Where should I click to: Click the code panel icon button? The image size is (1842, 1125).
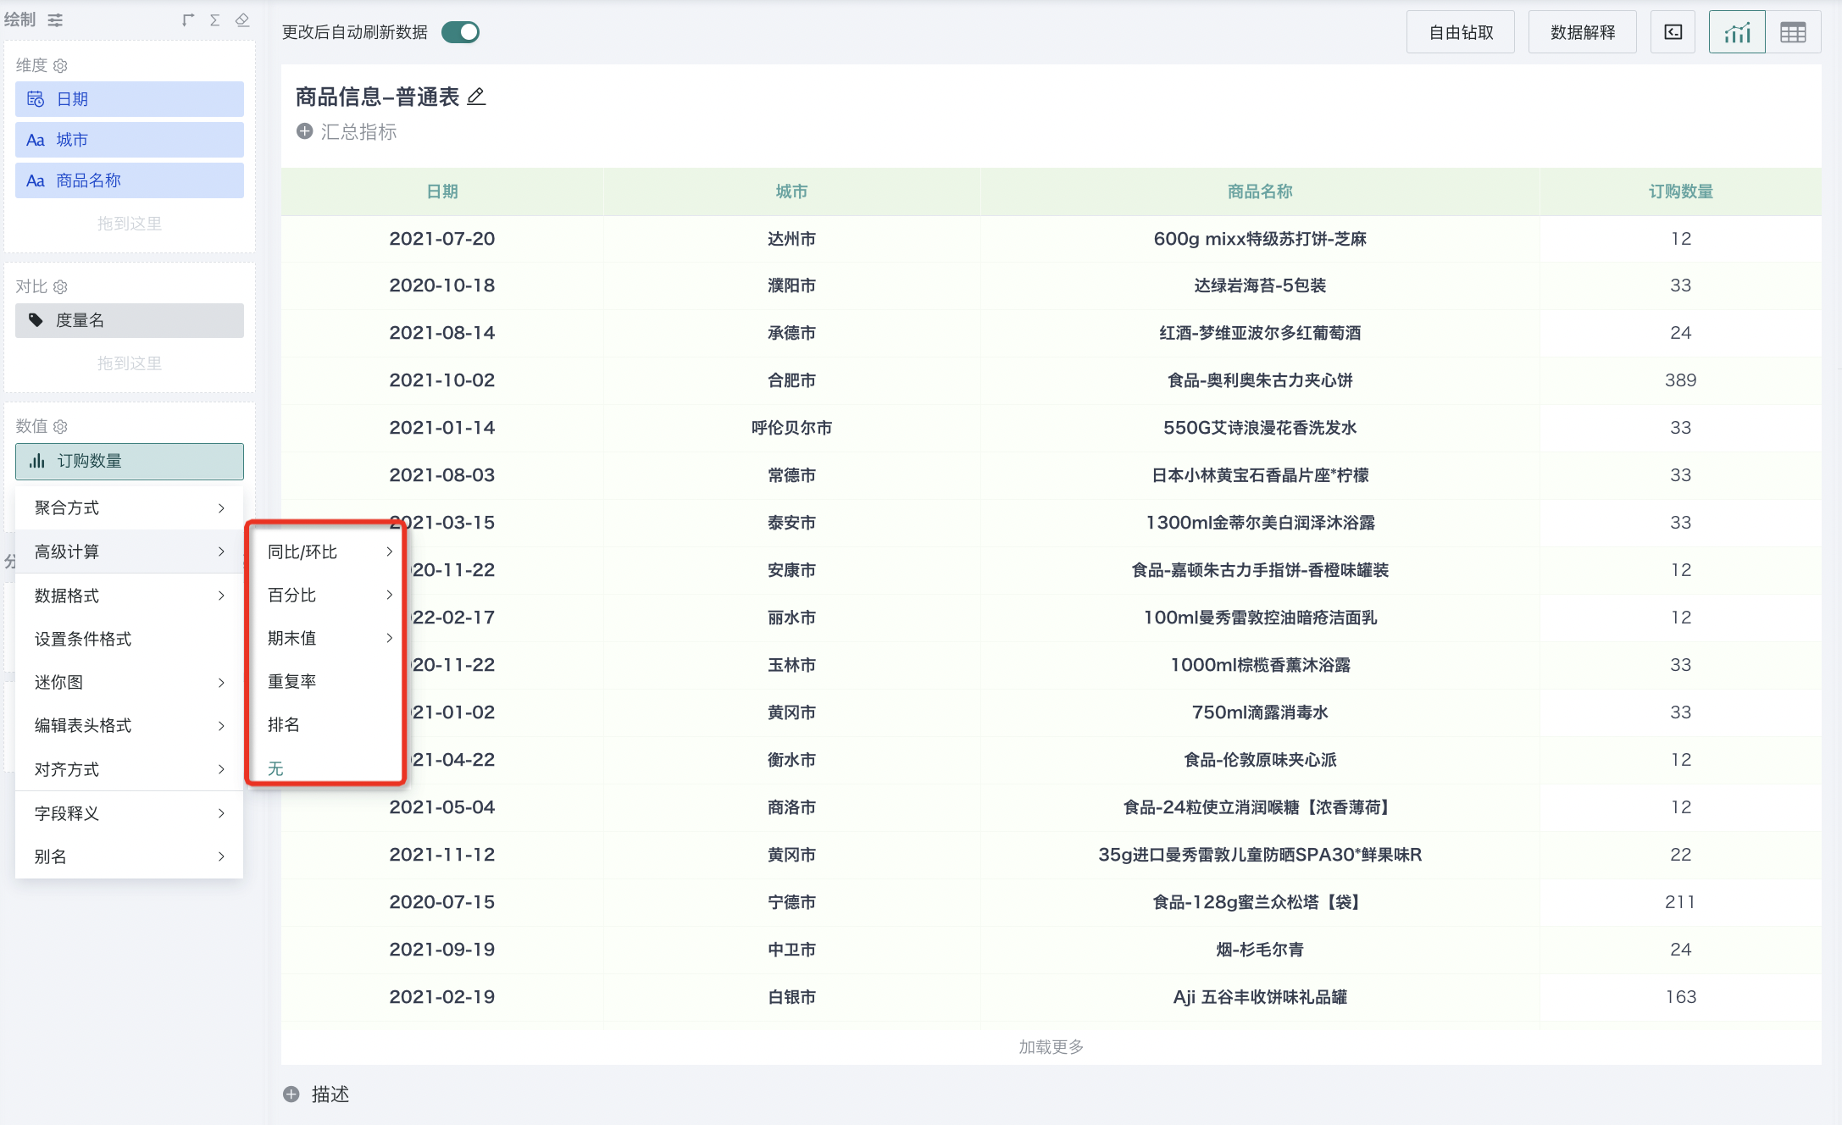[x=1673, y=32]
